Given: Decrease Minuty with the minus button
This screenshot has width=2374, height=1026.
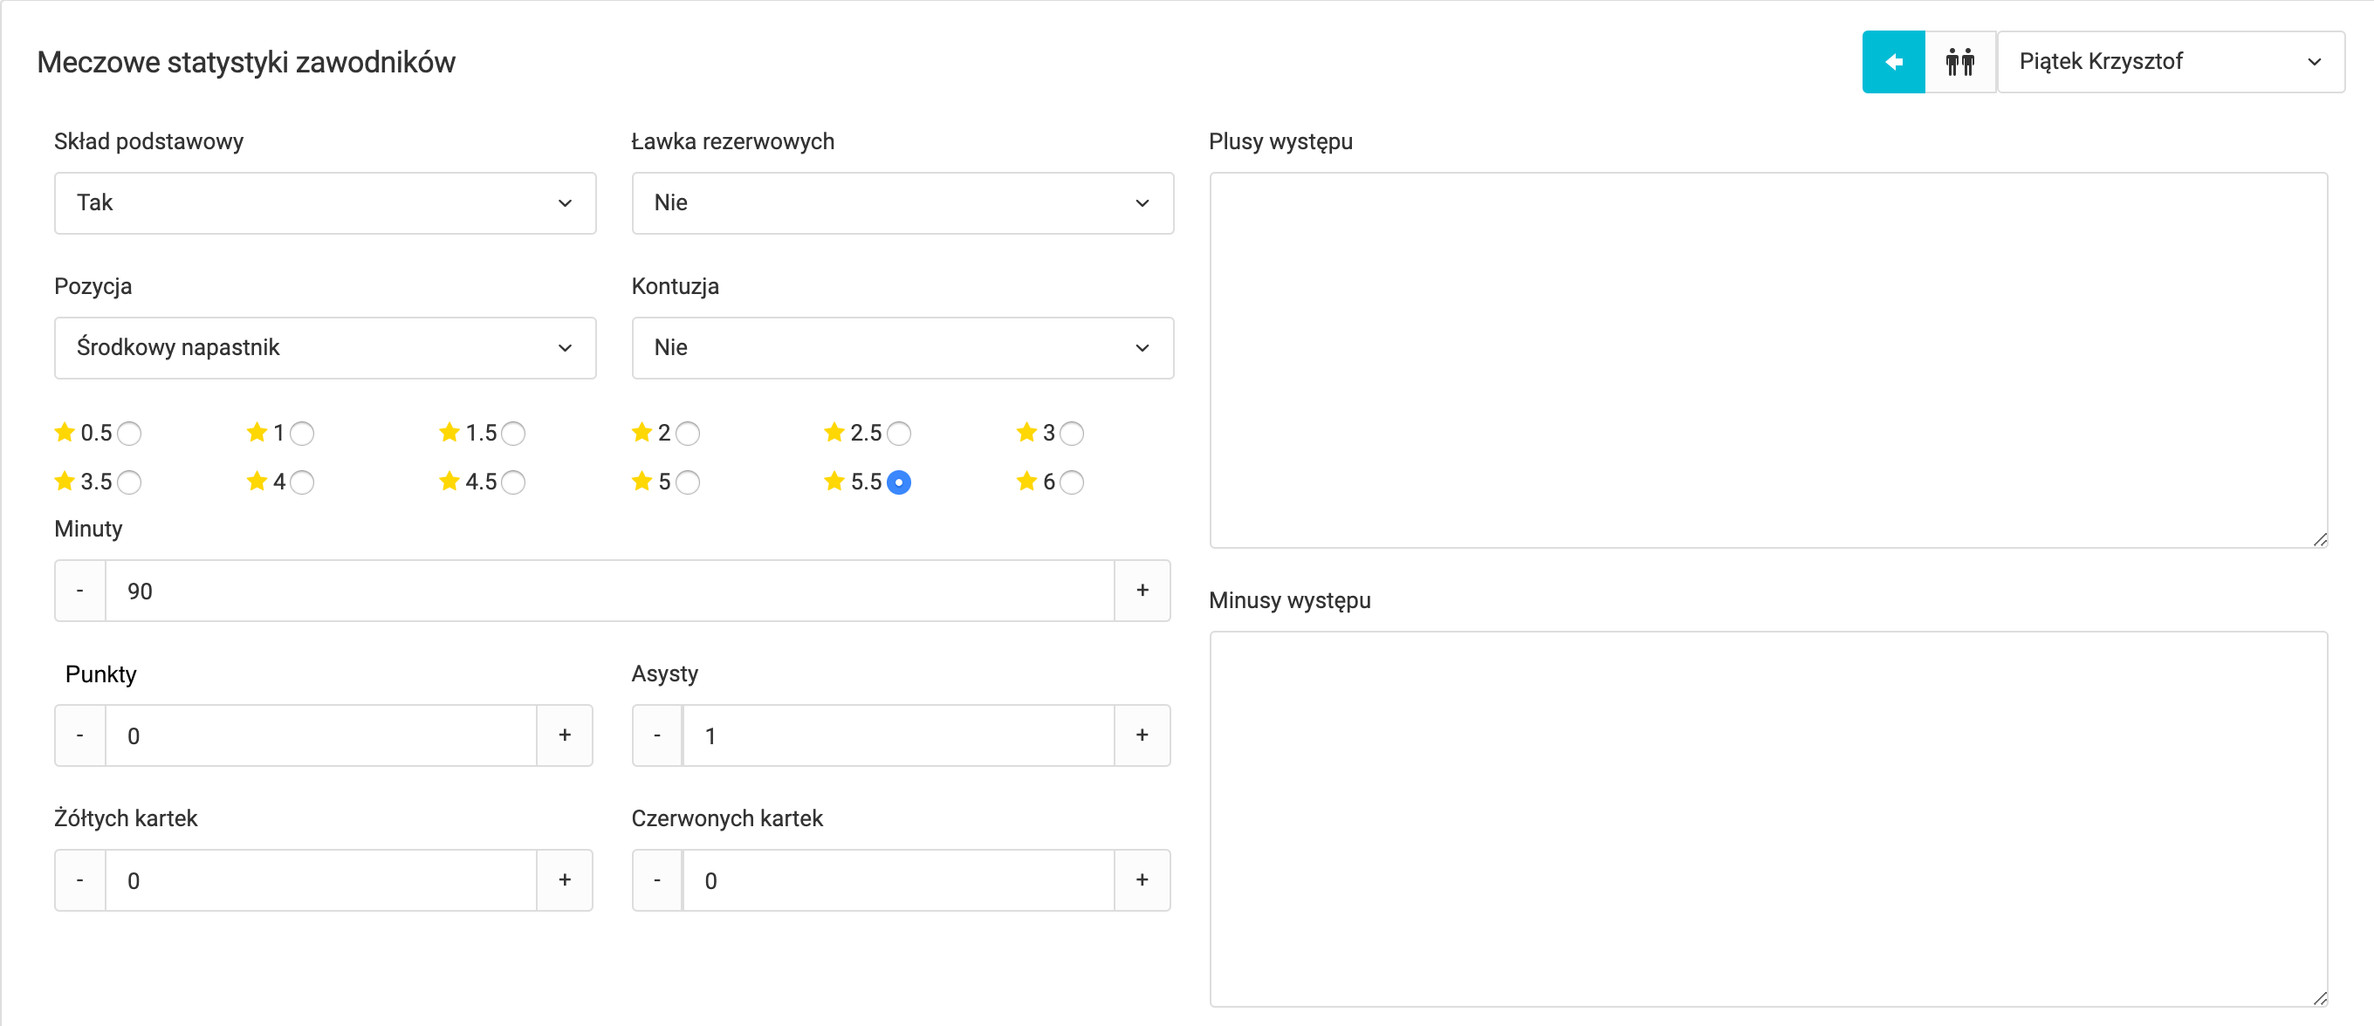Looking at the screenshot, I should tap(80, 591).
